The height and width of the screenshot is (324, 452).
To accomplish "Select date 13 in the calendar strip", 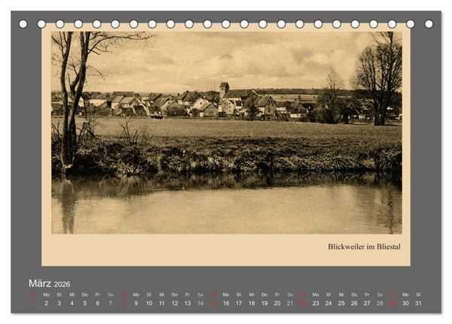I will [x=188, y=303].
